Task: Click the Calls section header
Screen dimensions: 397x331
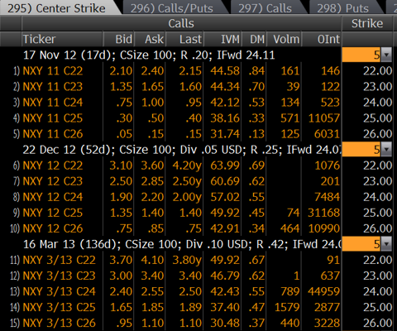Action: click(x=181, y=23)
